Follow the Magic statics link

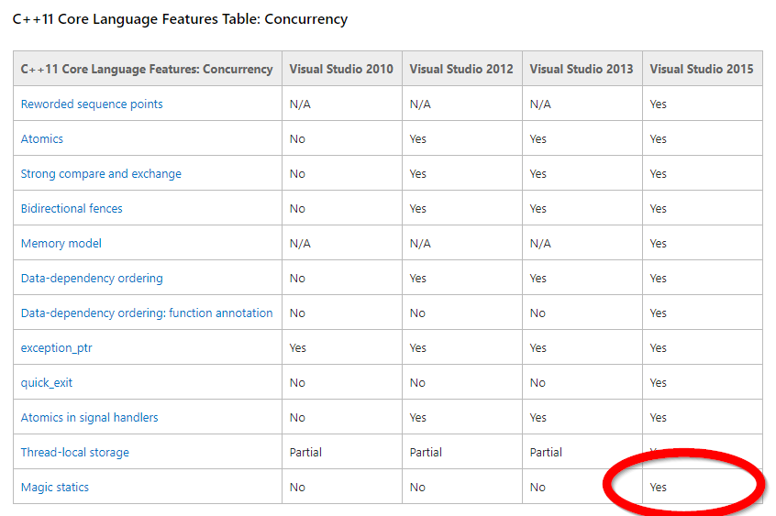point(55,488)
